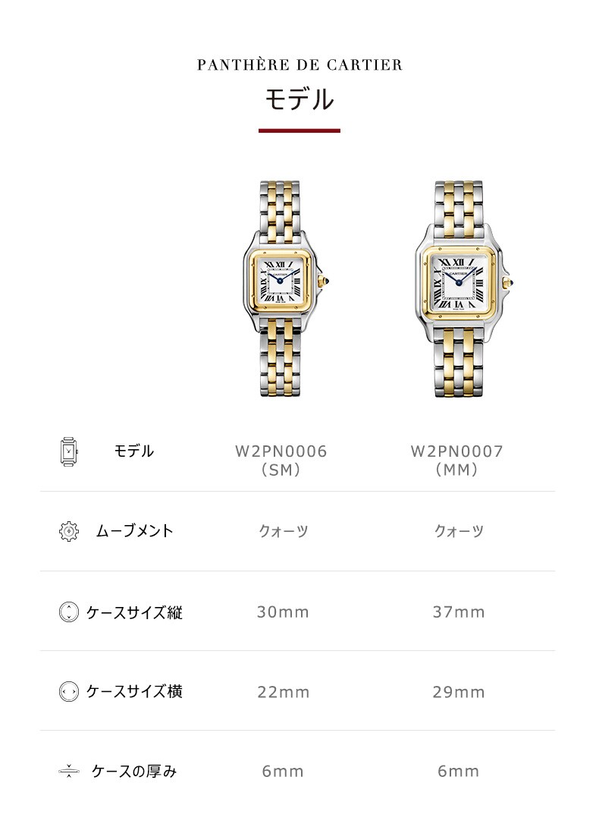
Task: Click the 22mm case width value
Action: [x=283, y=692]
